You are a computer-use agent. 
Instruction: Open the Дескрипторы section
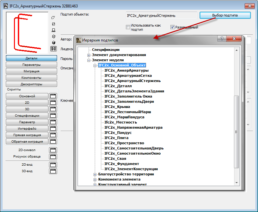(x=31, y=84)
